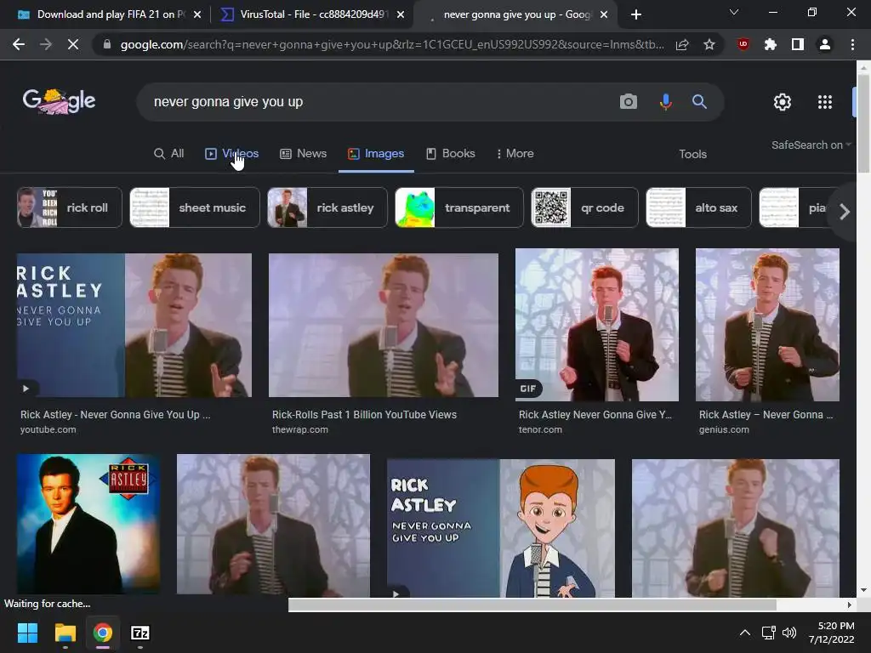Filter by the alto sax chip
Screen dimensions: 871x653
tap(698, 207)
